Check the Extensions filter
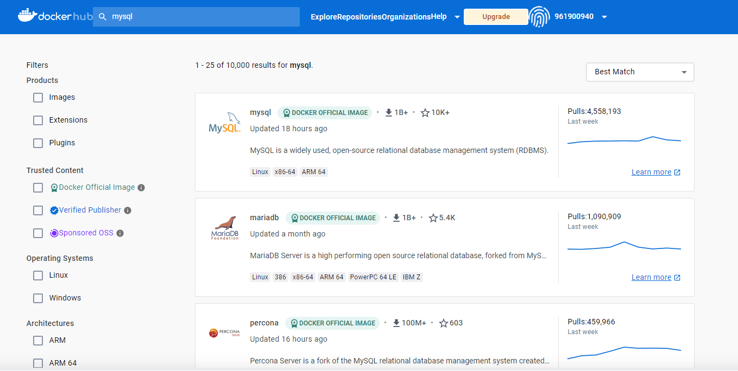738x371 pixels. click(x=38, y=120)
